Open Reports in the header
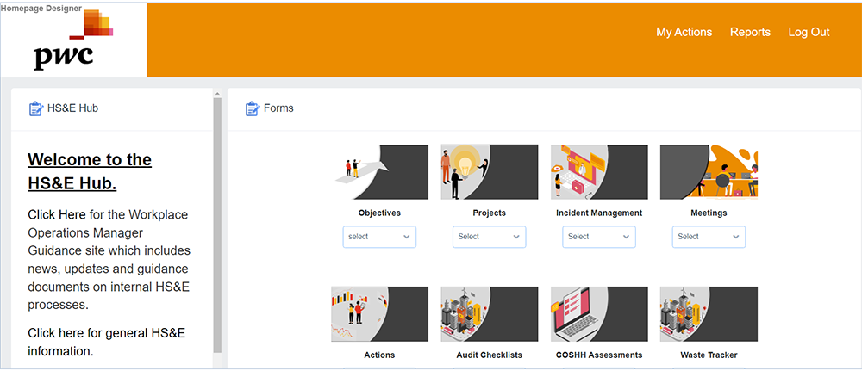 click(x=751, y=33)
